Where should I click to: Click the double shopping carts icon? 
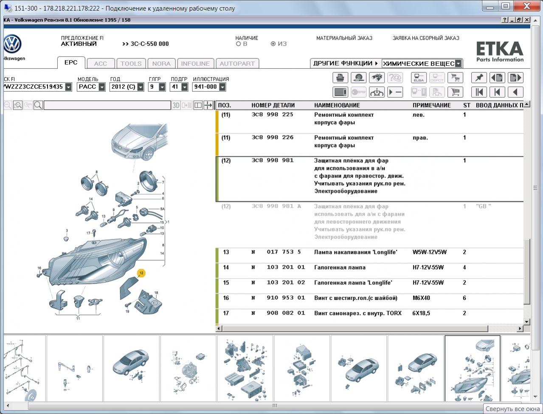455,78
